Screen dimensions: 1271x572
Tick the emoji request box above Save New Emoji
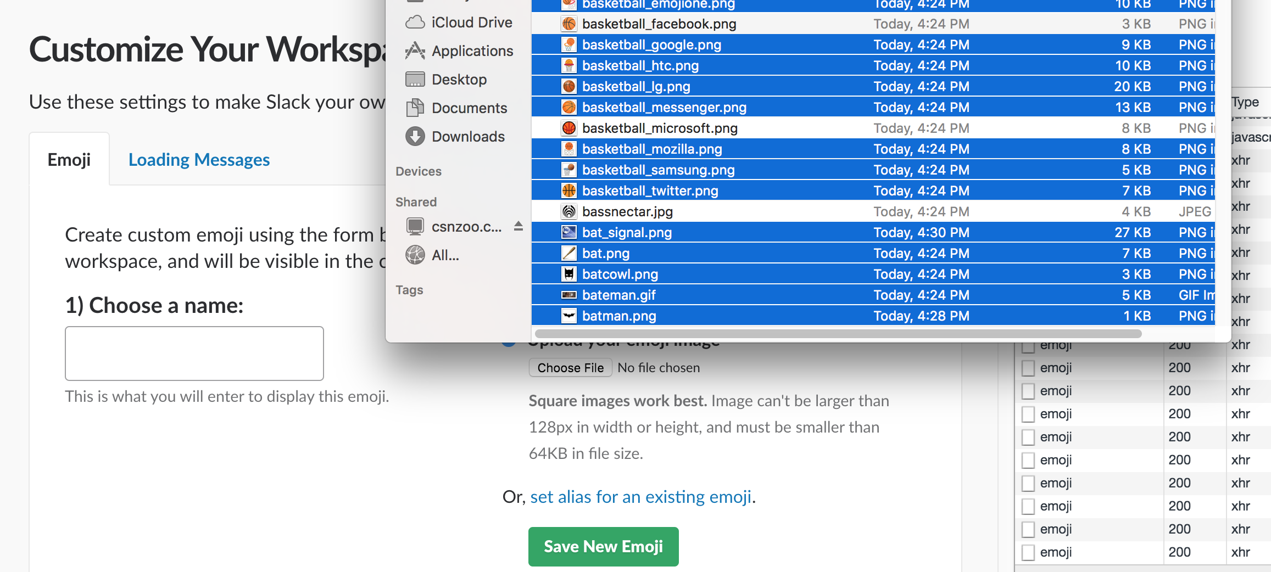1028,507
